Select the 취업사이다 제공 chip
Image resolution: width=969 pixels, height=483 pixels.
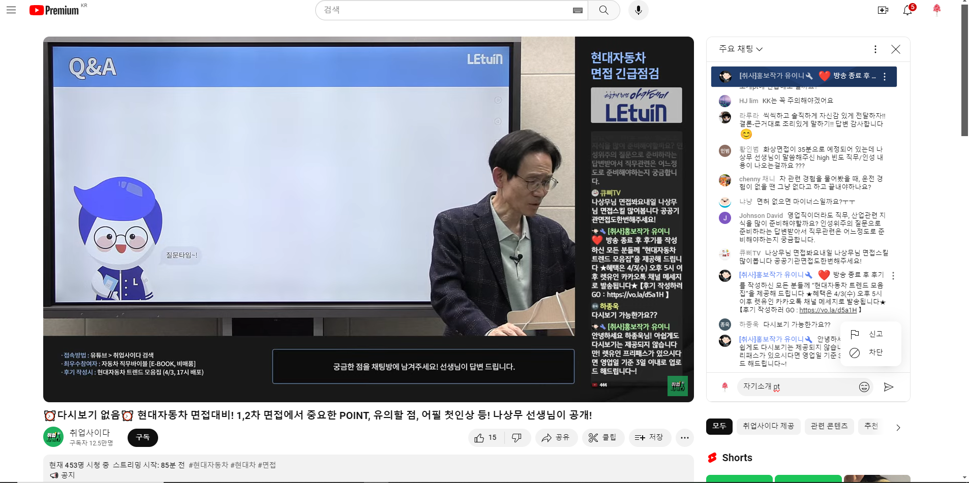pos(769,427)
